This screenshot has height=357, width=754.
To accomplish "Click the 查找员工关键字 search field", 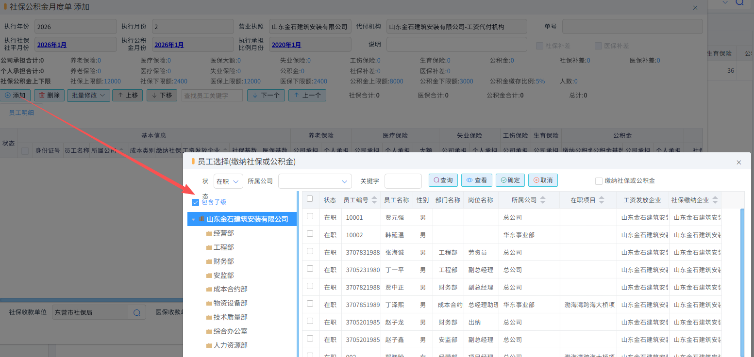I will [212, 96].
